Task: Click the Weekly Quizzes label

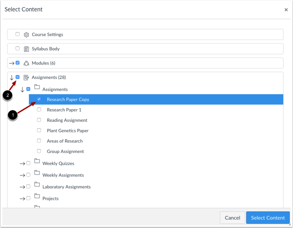Action: click(x=58, y=164)
